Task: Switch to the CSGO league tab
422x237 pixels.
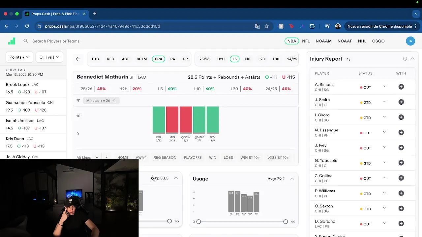Action: [x=378, y=41]
